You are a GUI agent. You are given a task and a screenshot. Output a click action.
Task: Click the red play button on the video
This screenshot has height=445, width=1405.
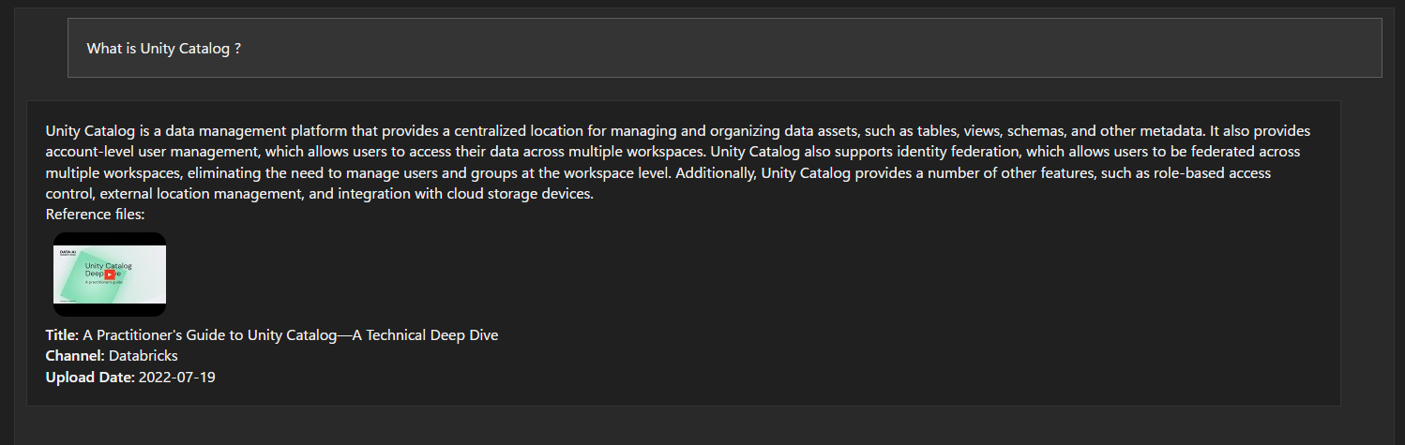(110, 274)
